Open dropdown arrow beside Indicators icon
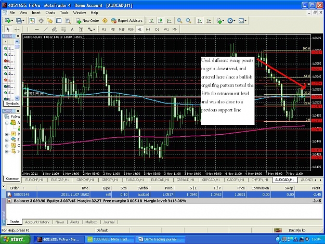 pyautogui.click(x=224, y=21)
